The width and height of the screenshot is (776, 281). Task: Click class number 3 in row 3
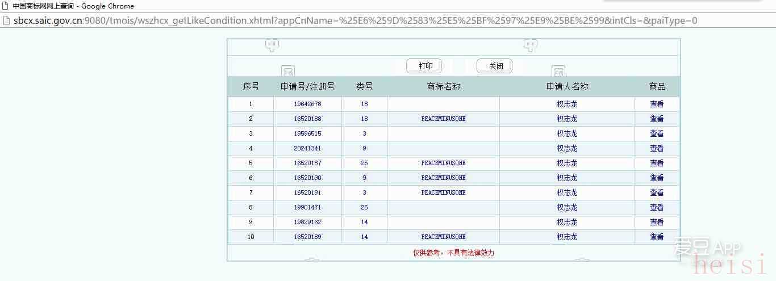click(x=364, y=134)
